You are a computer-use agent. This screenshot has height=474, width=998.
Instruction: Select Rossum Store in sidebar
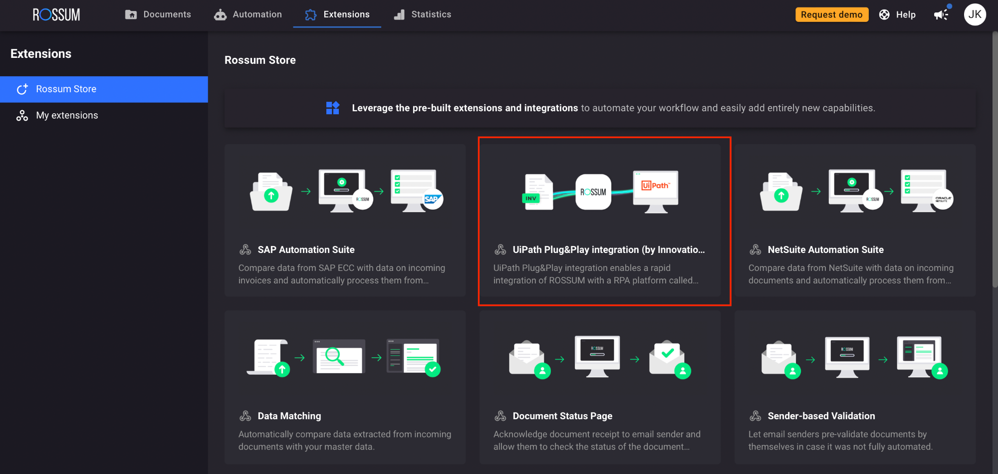[x=104, y=89]
